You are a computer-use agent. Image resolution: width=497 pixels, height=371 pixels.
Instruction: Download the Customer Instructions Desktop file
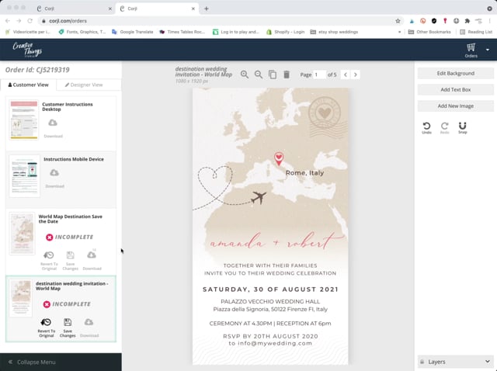coord(53,126)
